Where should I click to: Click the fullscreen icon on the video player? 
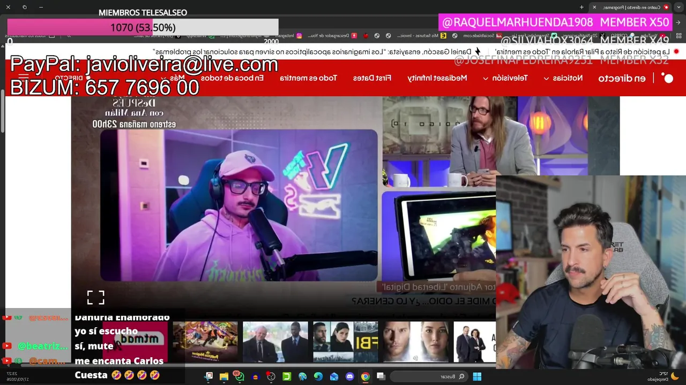[96, 297]
